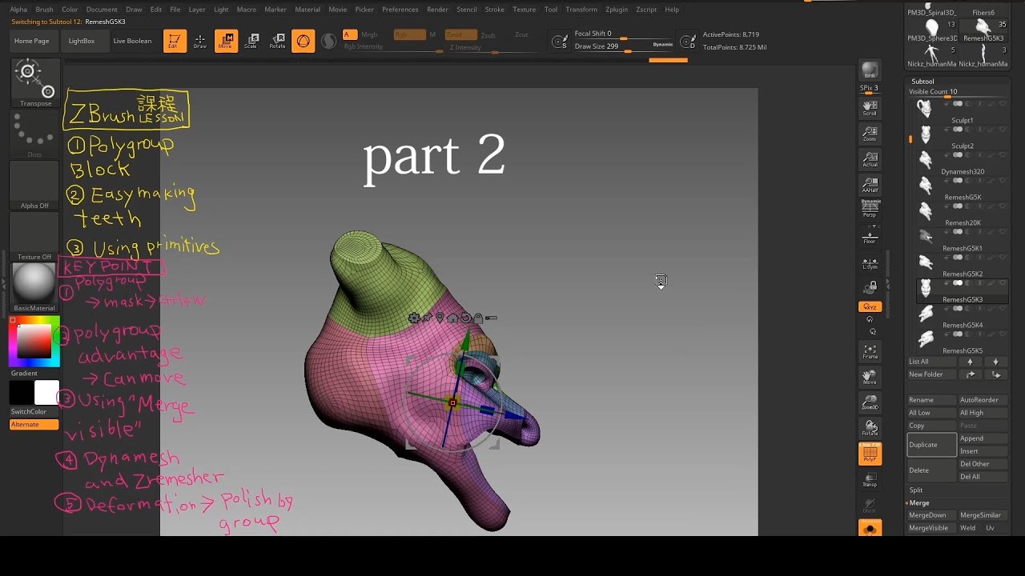Collapse the Merge section
1025x576 pixels.
tap(919, 503)
